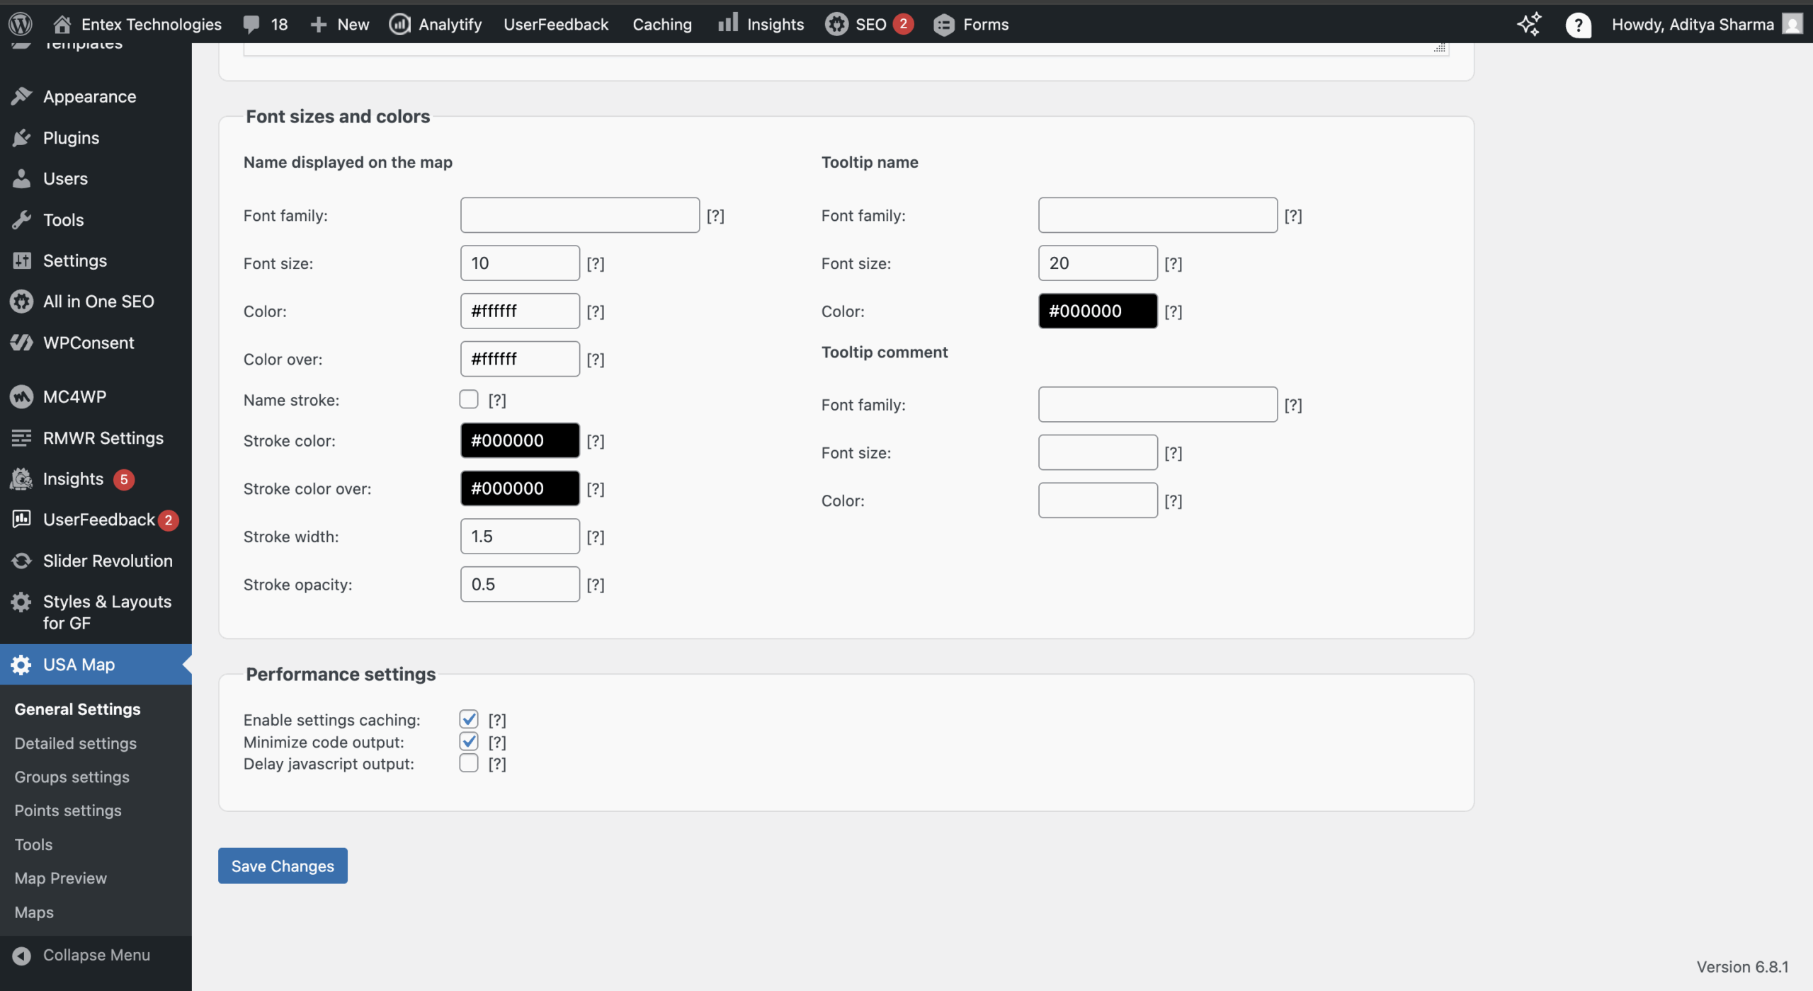Click the question mark help icon
This screenshot has width=1813, height=991.
tap(1578, 25)
